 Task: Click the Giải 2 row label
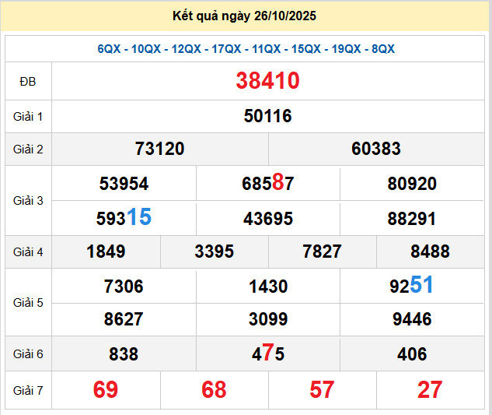pyautogui.click(x=28, y=149)
